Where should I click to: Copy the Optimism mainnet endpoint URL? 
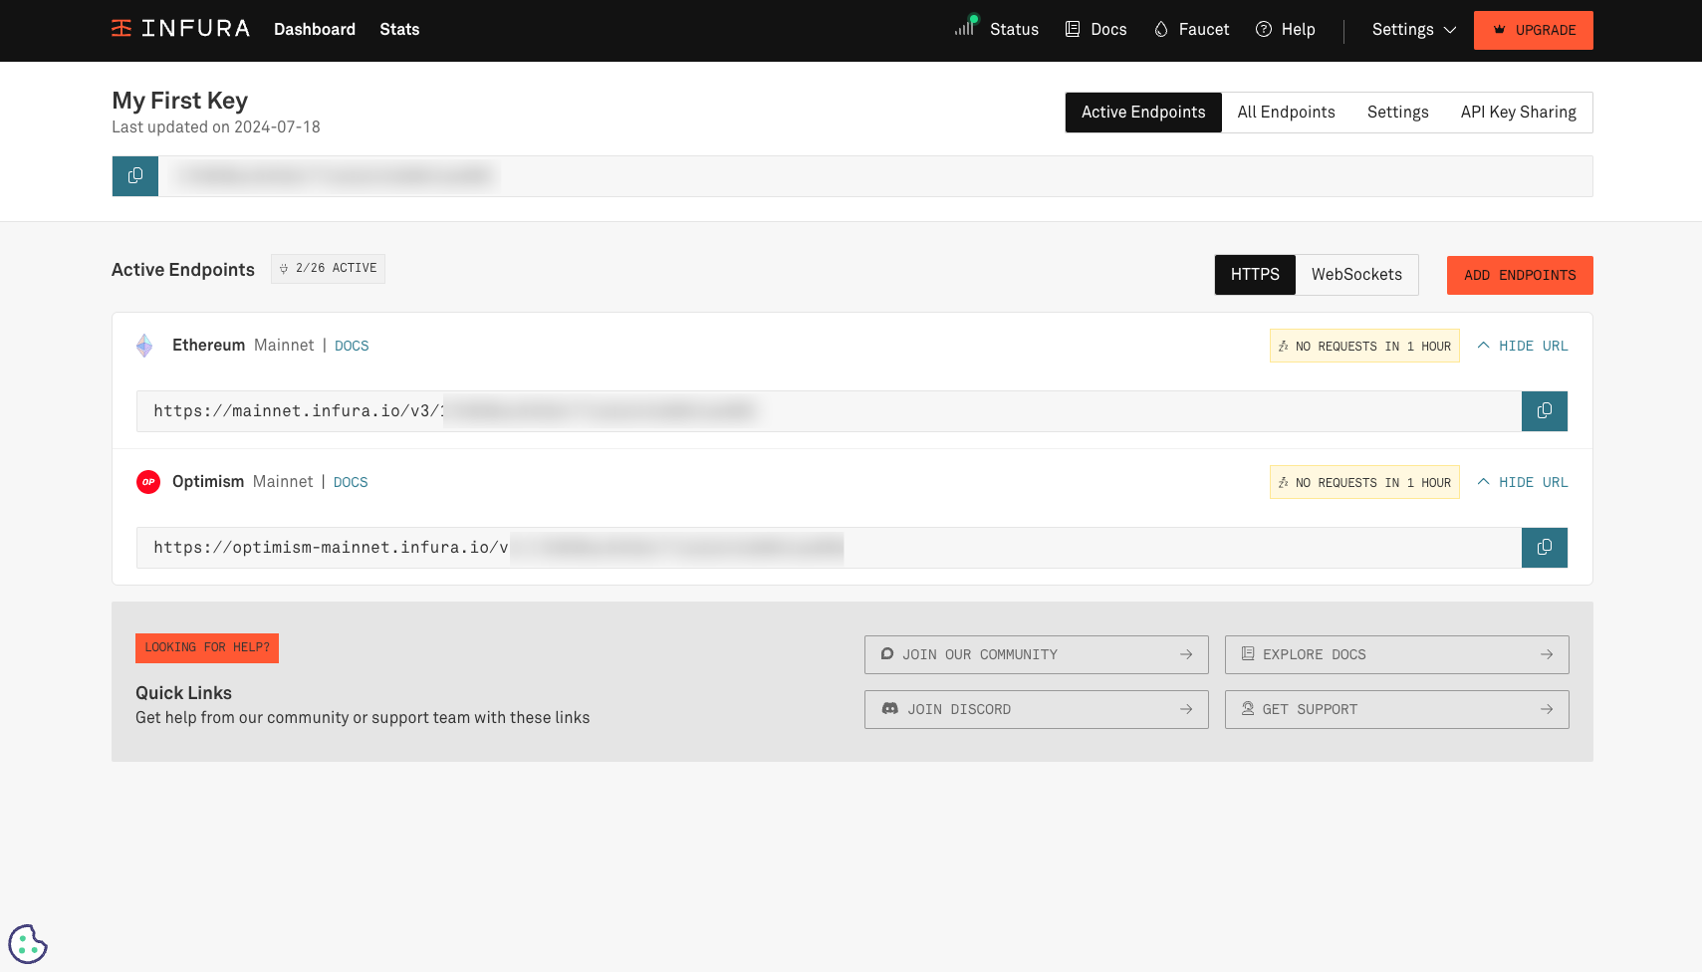(x=1545, y=548)
